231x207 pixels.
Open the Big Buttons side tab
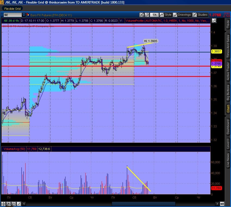(228, 92)
